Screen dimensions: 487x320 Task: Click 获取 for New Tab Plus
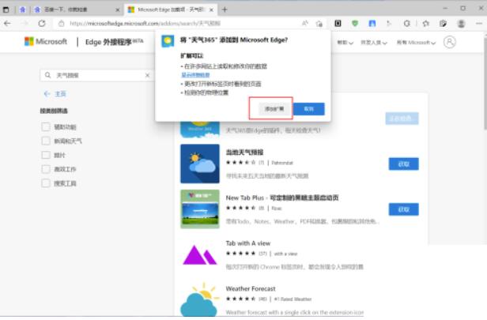[x=403, y=209]
